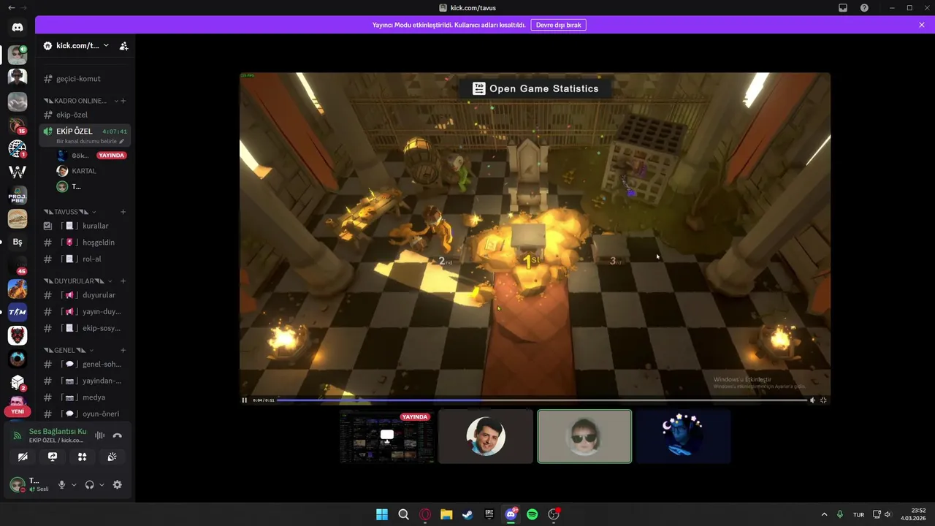Viewport: 935px width, 526px height.
Task: Click the YENİ unread mentions pill
Action: [18, 411]
